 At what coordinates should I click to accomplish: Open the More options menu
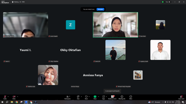point(131,97)
